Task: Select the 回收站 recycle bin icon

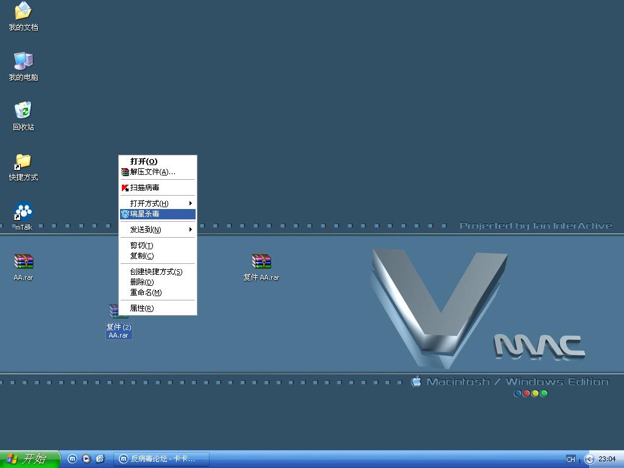Action: click(x=23, y=116)
